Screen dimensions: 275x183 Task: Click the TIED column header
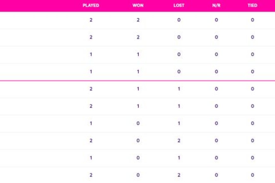pos(252,6)
